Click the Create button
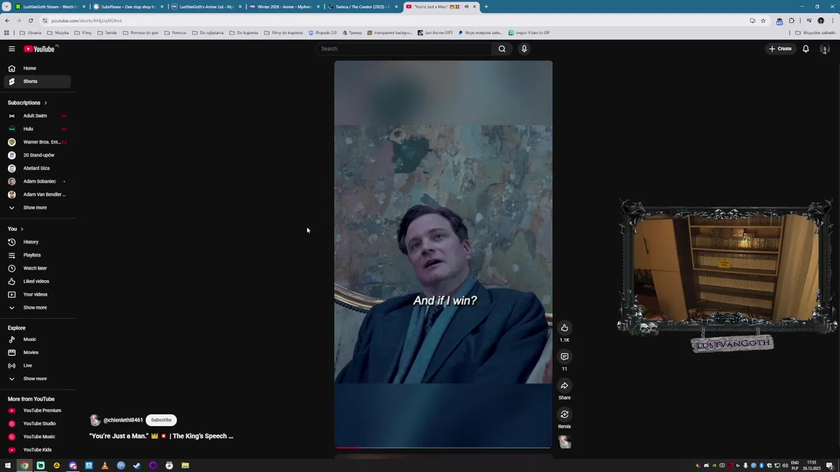This screenshot has height=472, width=840. coord(781,49)
